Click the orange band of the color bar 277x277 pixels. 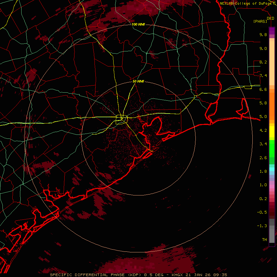coord(272,106)
